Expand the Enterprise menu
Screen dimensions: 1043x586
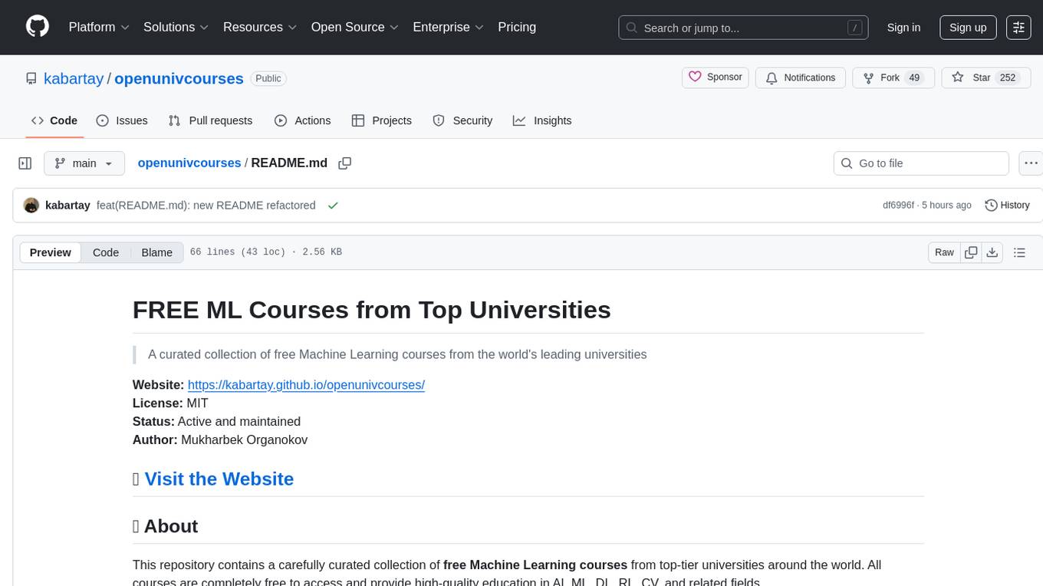(x=448, y=27)
